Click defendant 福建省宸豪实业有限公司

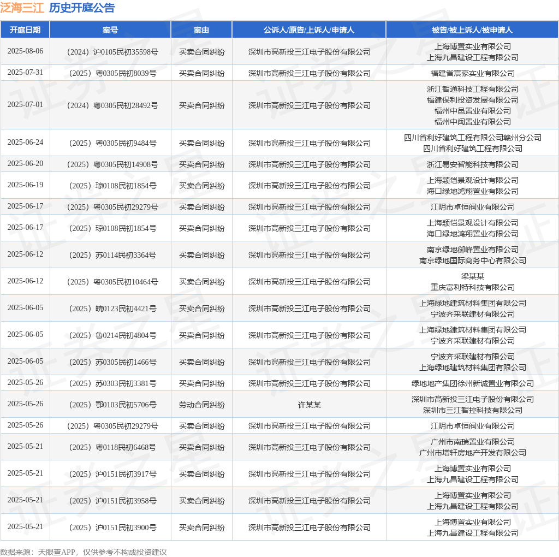tap(472, 74)
